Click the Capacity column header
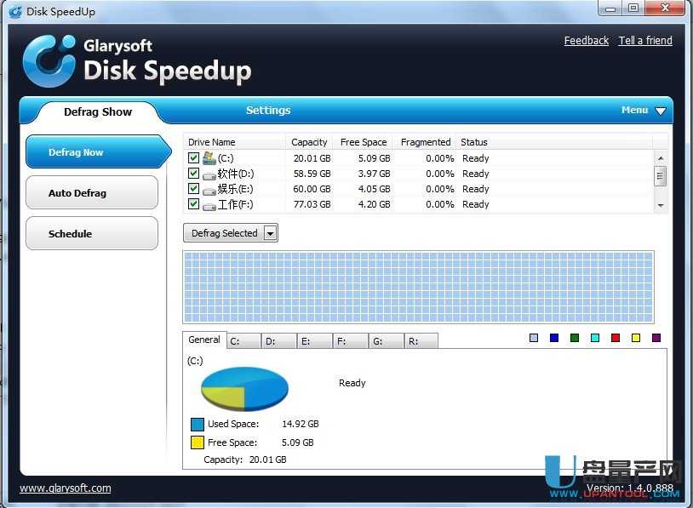Image resolution: width=693 pixels, height=508 pixels. click(309, 142)
